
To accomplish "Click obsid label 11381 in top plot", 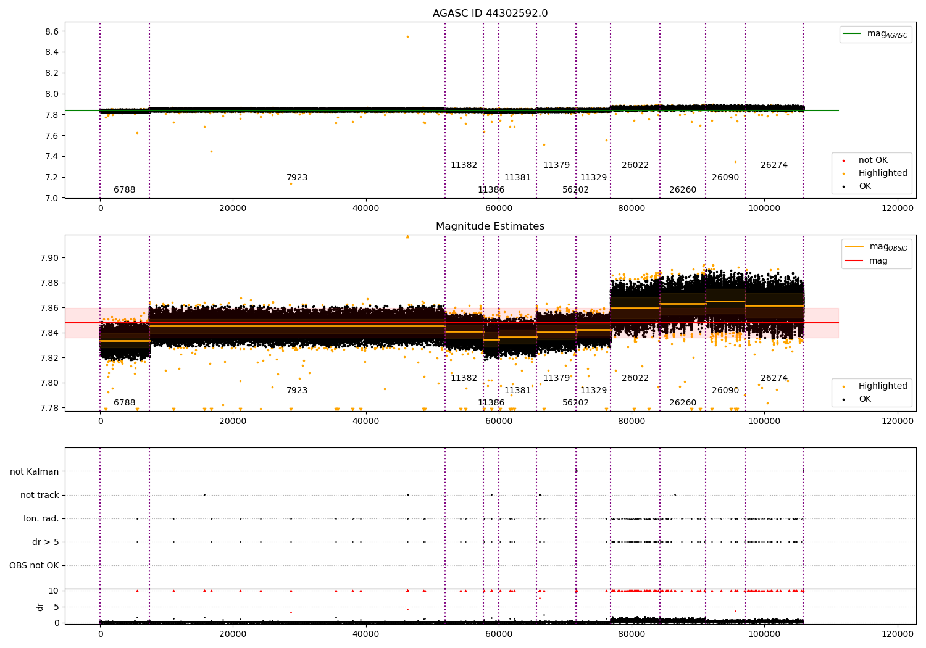I will point(517,177).
